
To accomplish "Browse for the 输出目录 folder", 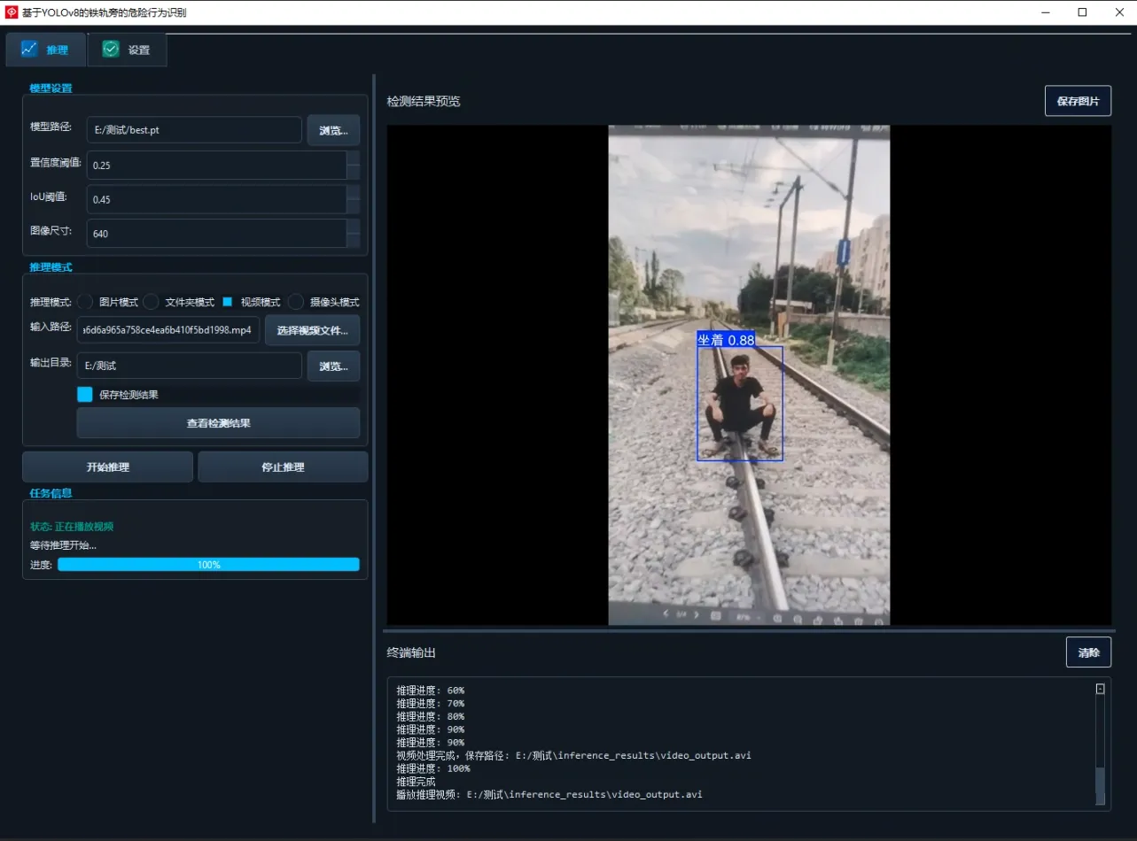I will (333, 366).
